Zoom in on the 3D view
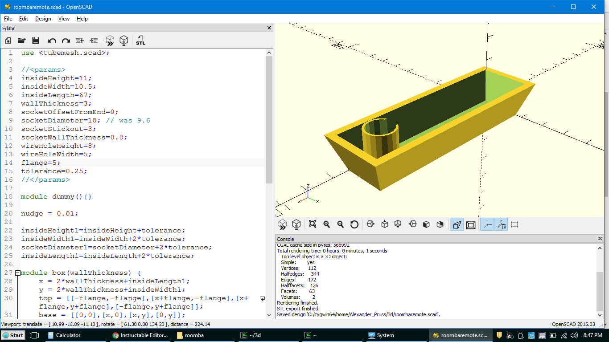Image resolution: width=609 pixels, height=342 pixels. (x=327, y=224)
